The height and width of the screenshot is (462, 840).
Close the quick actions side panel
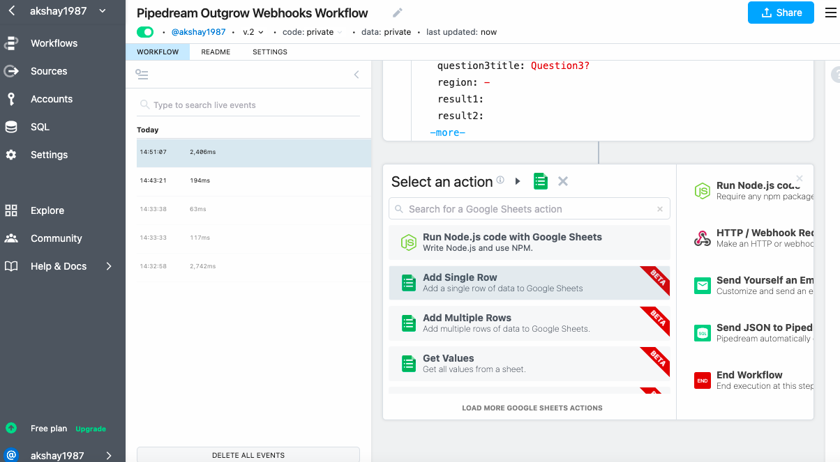coord(800,178)
